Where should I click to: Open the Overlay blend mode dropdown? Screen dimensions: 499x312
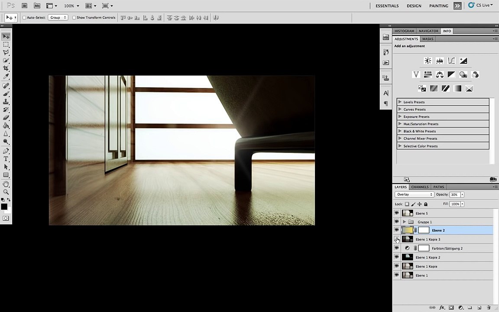(415, 195)
